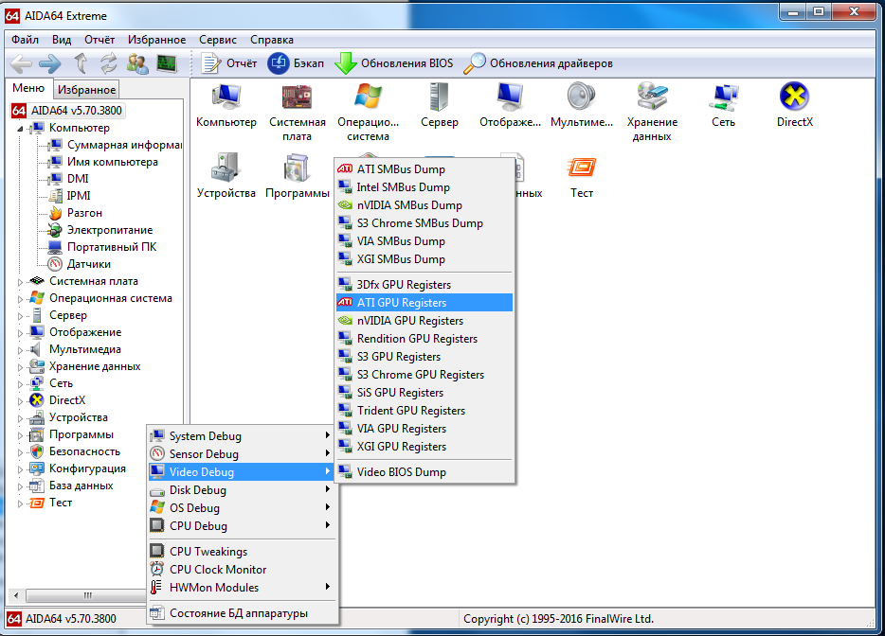885x636 pixels.
Task: Expand the Мультимедиа tree node
Action: tap(20, 350)
